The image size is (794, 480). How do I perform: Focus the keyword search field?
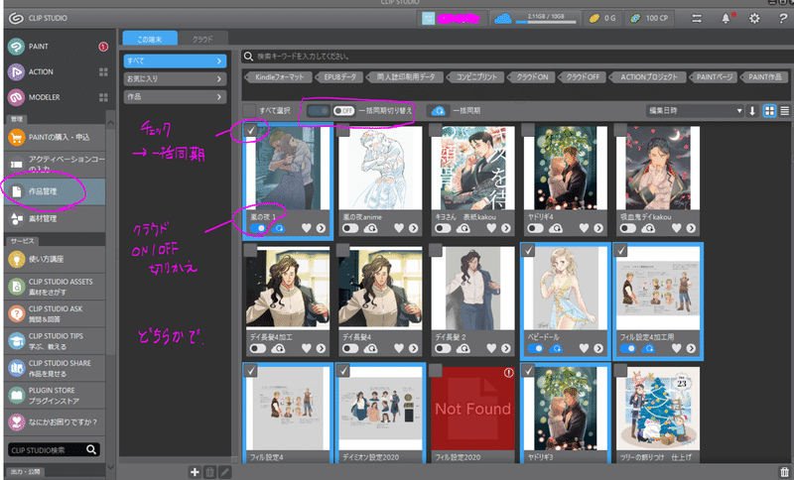click(x=516, y=57)
